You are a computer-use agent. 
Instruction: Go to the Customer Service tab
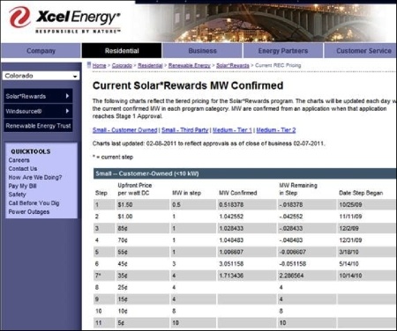pyautogui.click(x=363, y=51)
